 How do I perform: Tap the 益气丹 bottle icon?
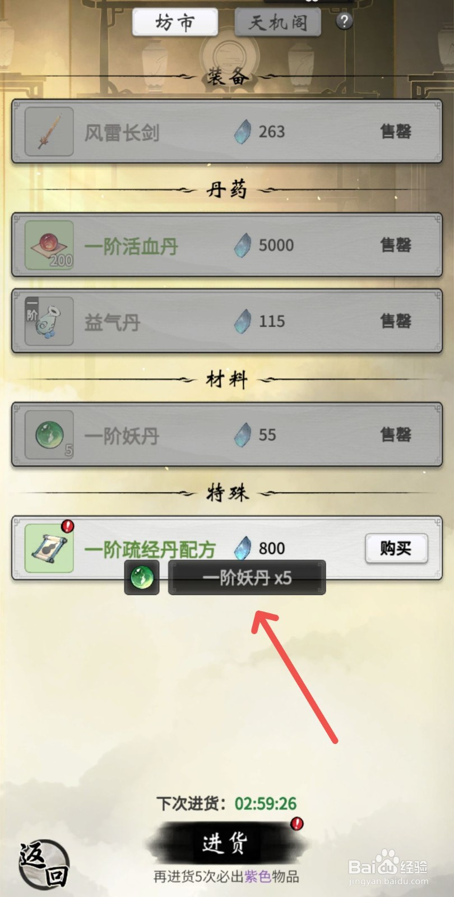click(x=49, y=321)
